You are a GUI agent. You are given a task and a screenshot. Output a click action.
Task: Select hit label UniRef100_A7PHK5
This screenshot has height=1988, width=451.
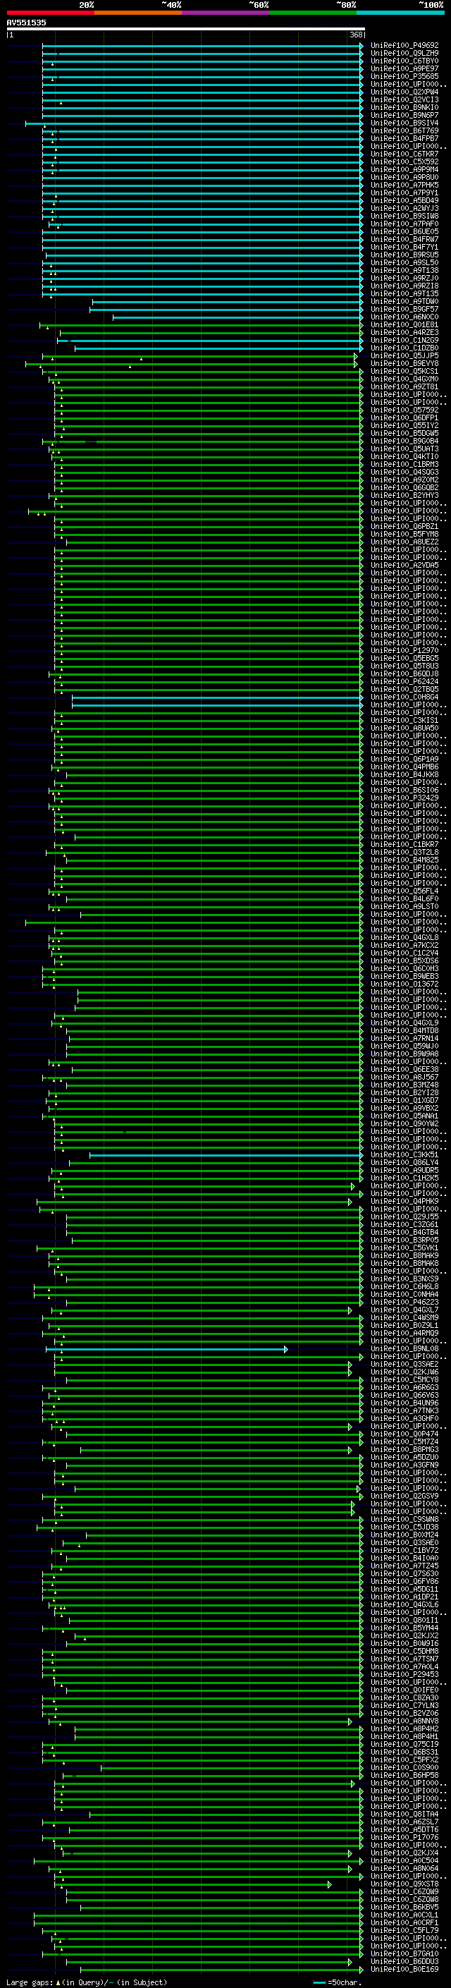pos(404,185)
